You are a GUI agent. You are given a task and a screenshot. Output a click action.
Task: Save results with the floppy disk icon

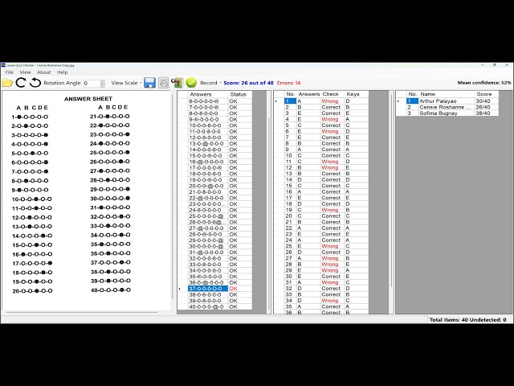pos(149,83)
